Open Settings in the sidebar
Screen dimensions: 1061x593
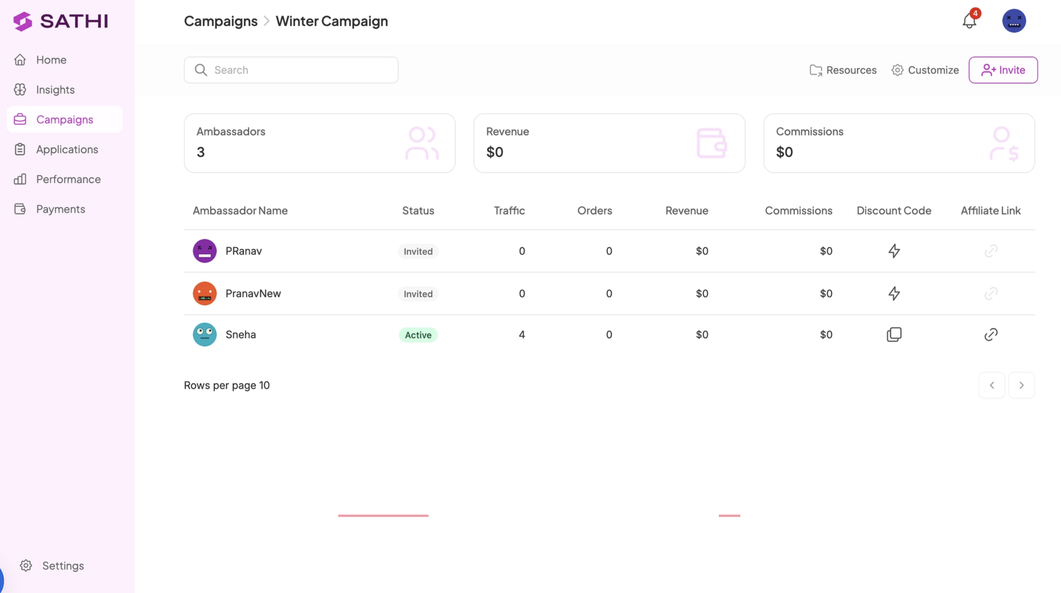pos(63,565)
